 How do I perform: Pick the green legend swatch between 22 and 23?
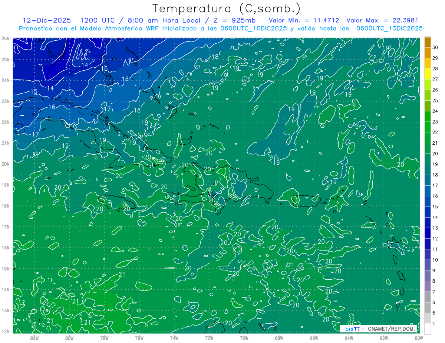point(428,127)
